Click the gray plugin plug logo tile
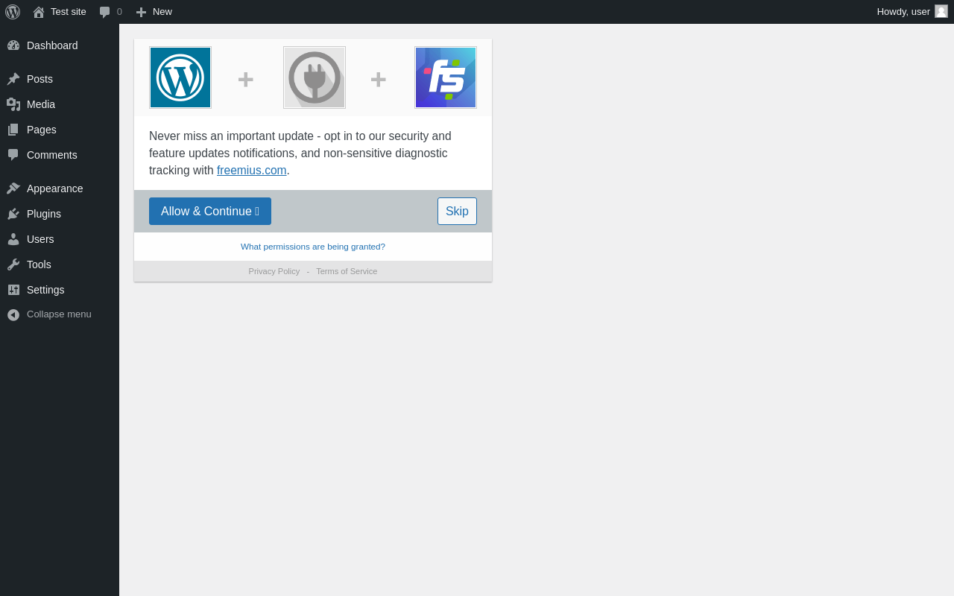The width and height of the screenshot is (954, 596). (315, 77)
